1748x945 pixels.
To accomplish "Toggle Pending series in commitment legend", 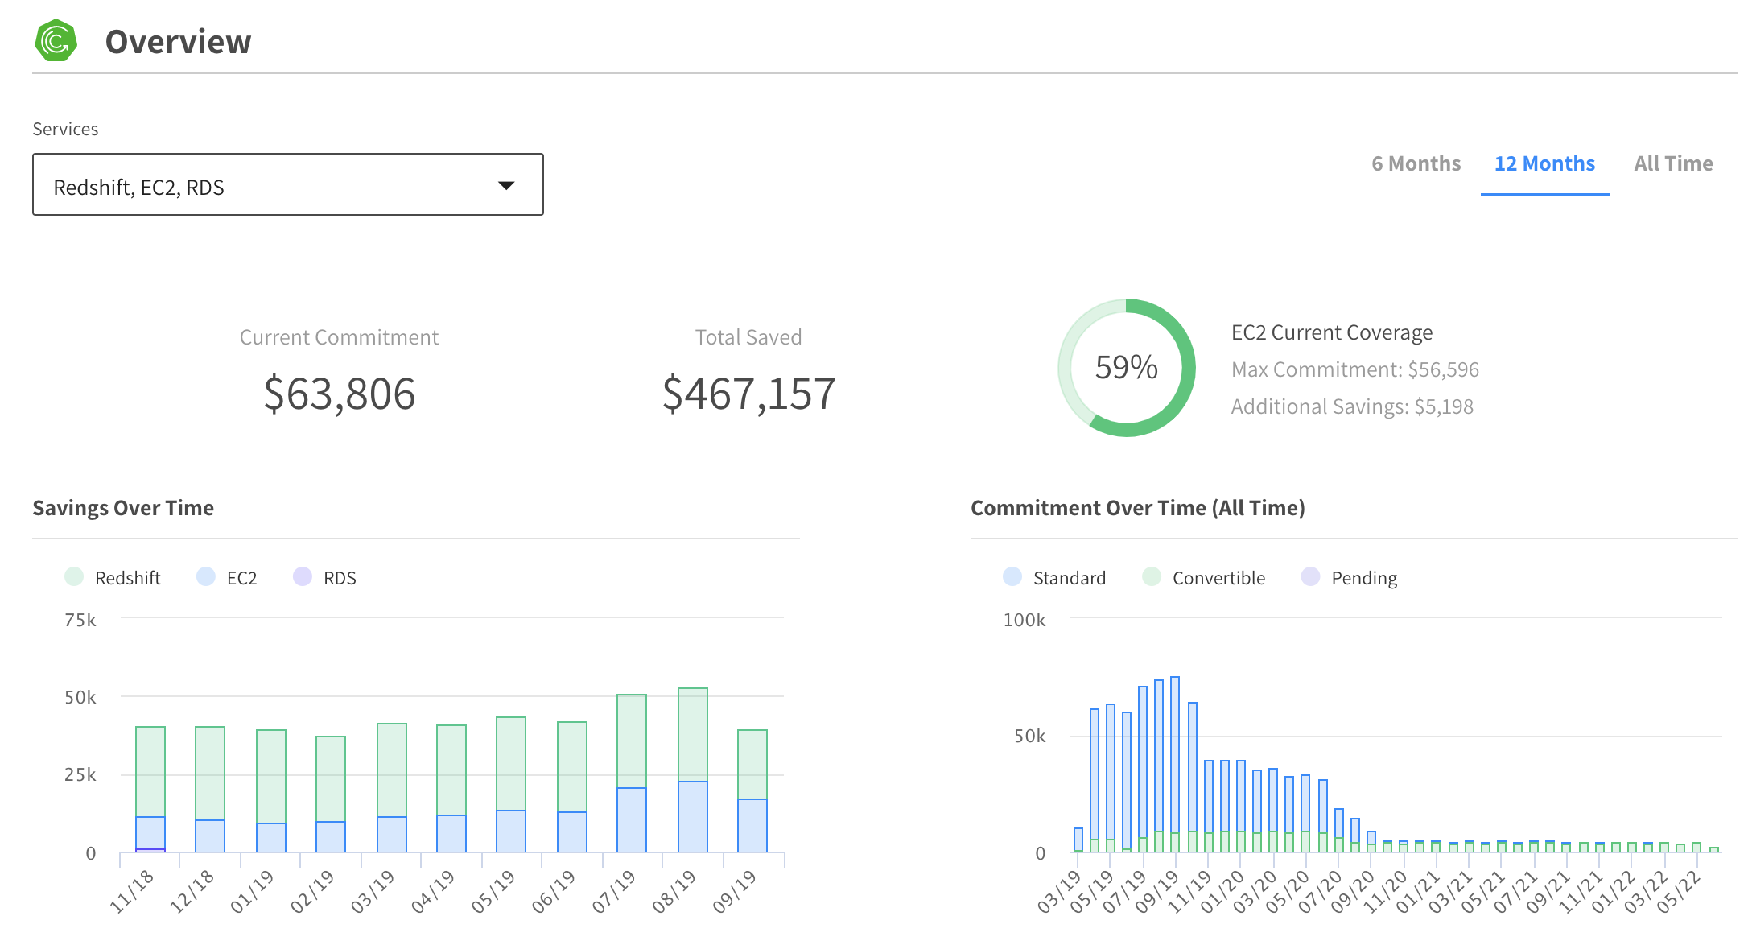I will 1363,578.
